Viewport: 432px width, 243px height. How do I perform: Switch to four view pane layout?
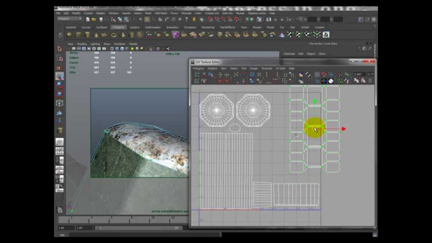[59, 151]
